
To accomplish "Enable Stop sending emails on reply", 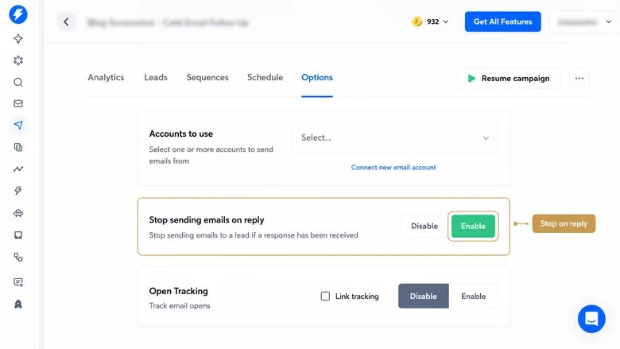I will [473, 226].
